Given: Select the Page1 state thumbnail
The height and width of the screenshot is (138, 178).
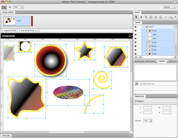Looking at the screenshot, I should [9, 21].
